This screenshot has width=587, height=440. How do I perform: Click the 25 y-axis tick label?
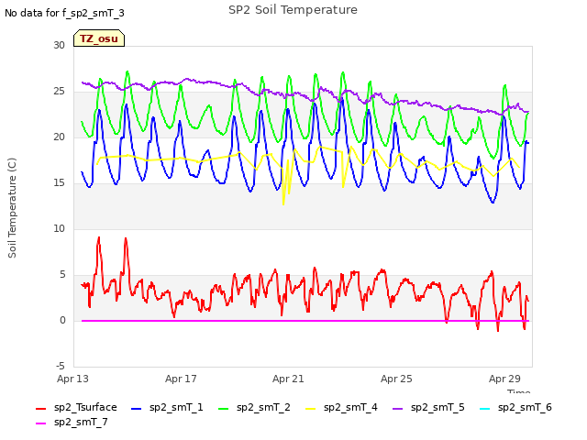click(x=59, y=92)
